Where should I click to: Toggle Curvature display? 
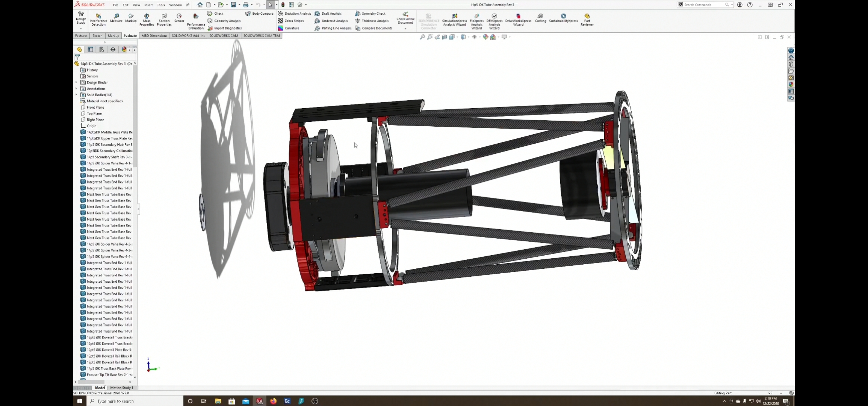pyautogui.click(x=288, y=28)
